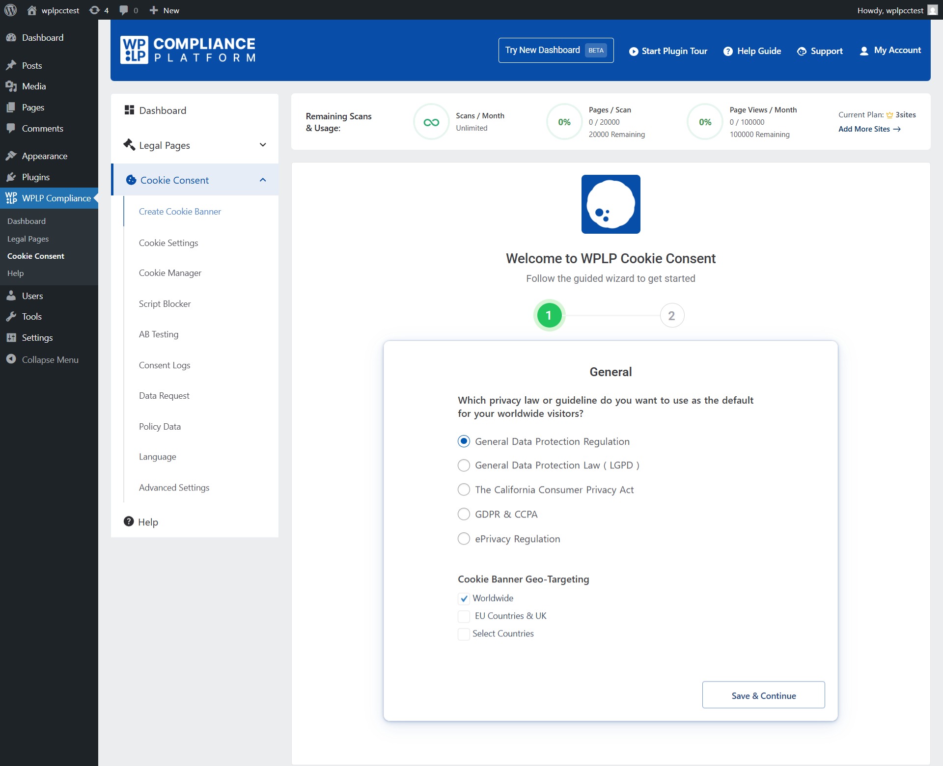Enable the EU Countries & UK checkbox
The image size is (943, 766).
pos(464,616)
